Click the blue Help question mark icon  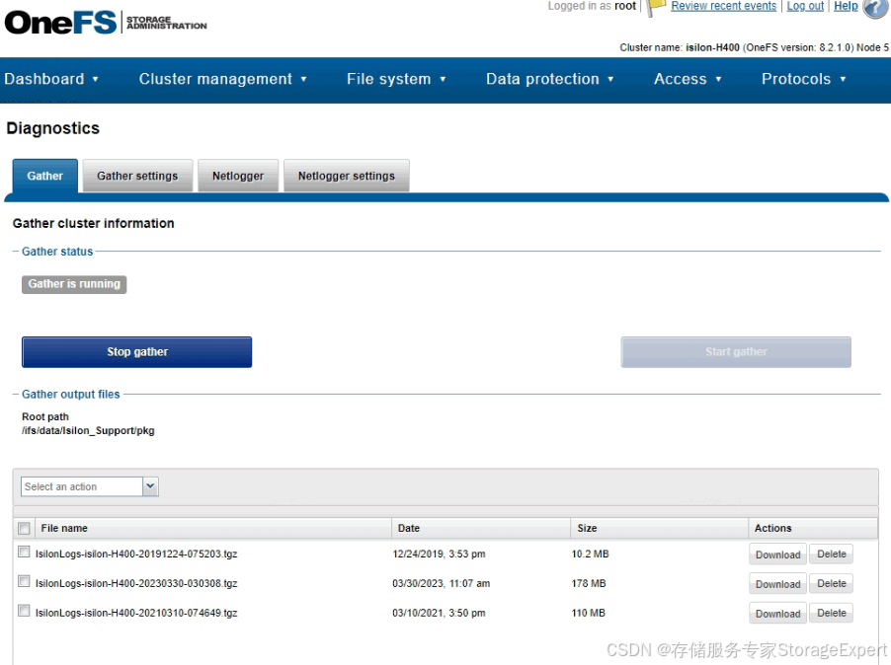(x=875, y=8)
